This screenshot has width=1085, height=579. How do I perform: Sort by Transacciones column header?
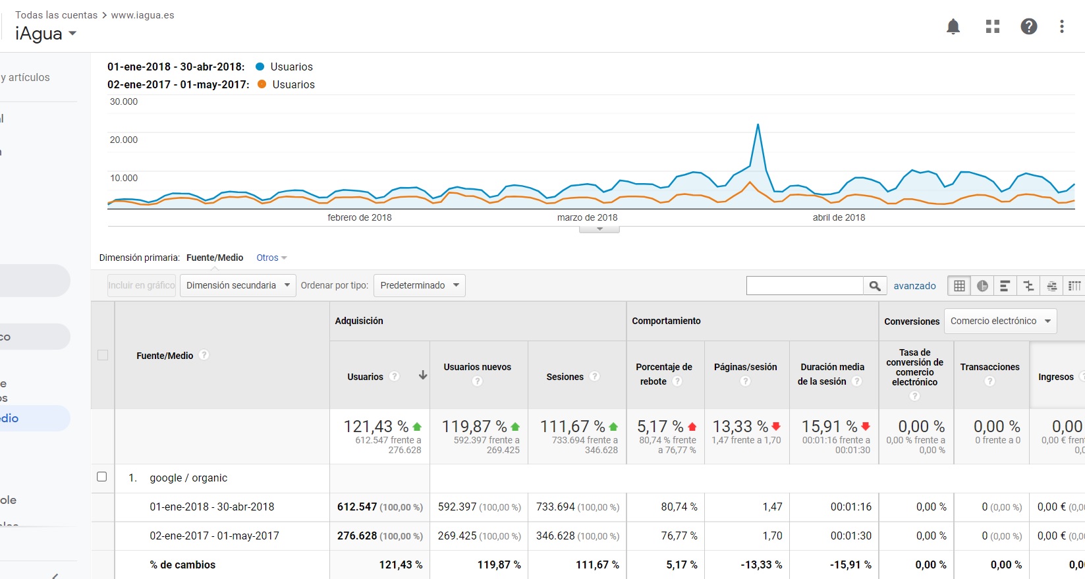click(989, 367)
